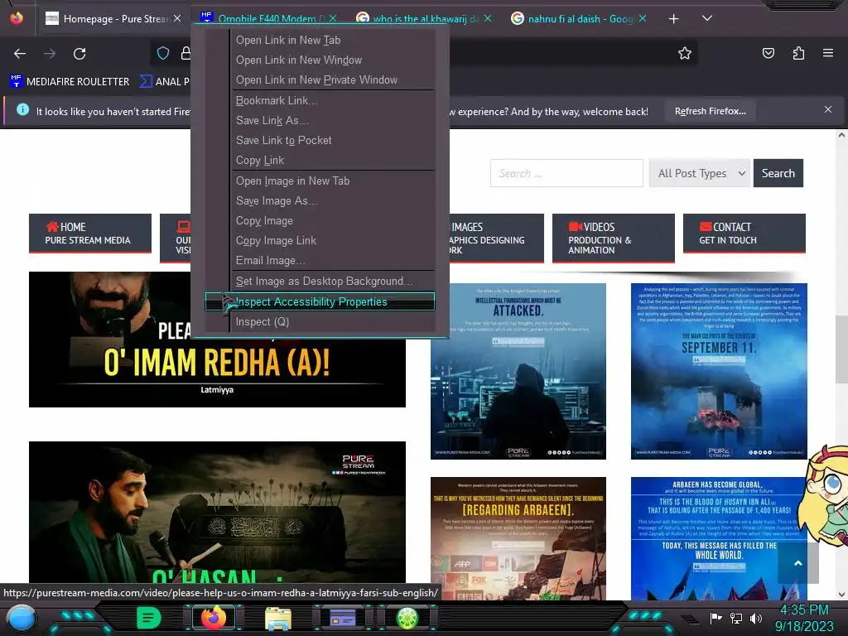This screenshot has height=636, width=848.
Task: Open September 11 image thumbnail
Action: pyautogui.click(x=719, y=371)
